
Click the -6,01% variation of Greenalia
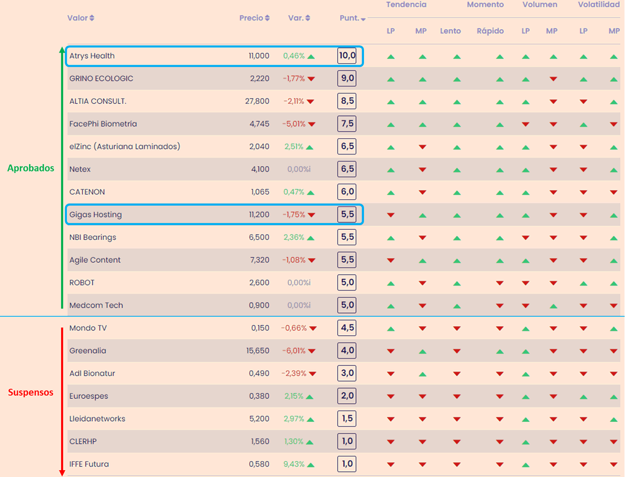pyautogui.click(x=293, y=351)
